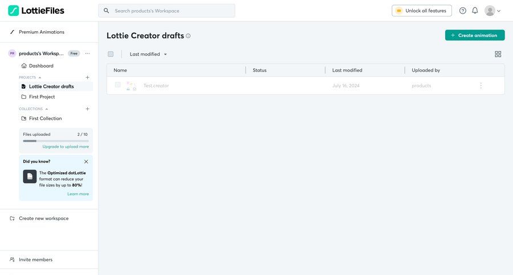The width and height of the screenshot is (513, 275).
Task: Collapse the Projects section
Action: click(x=40, y=78)
